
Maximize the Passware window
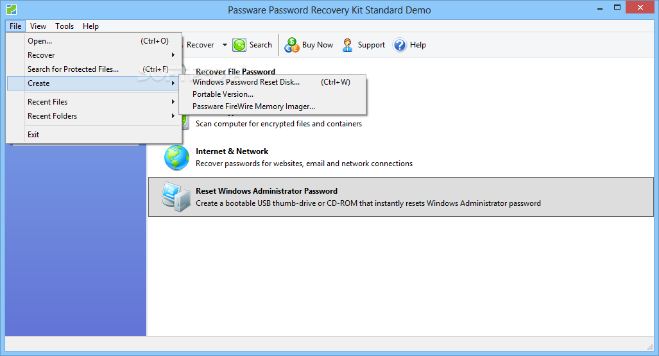(x=617, y=8)
